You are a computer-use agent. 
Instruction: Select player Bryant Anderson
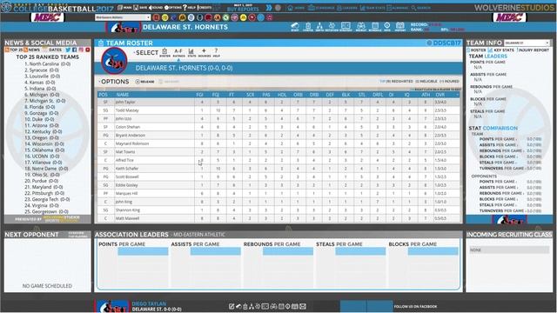(x=131, y=136)
